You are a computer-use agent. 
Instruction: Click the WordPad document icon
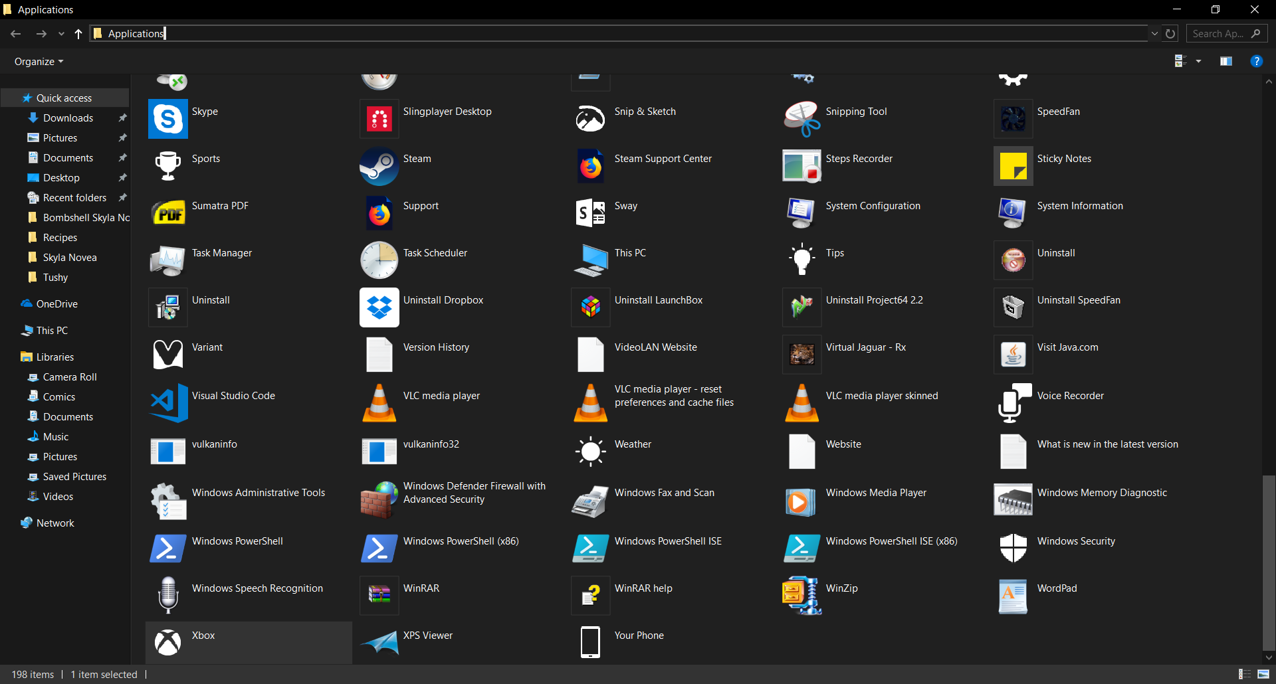point(1013,596)
